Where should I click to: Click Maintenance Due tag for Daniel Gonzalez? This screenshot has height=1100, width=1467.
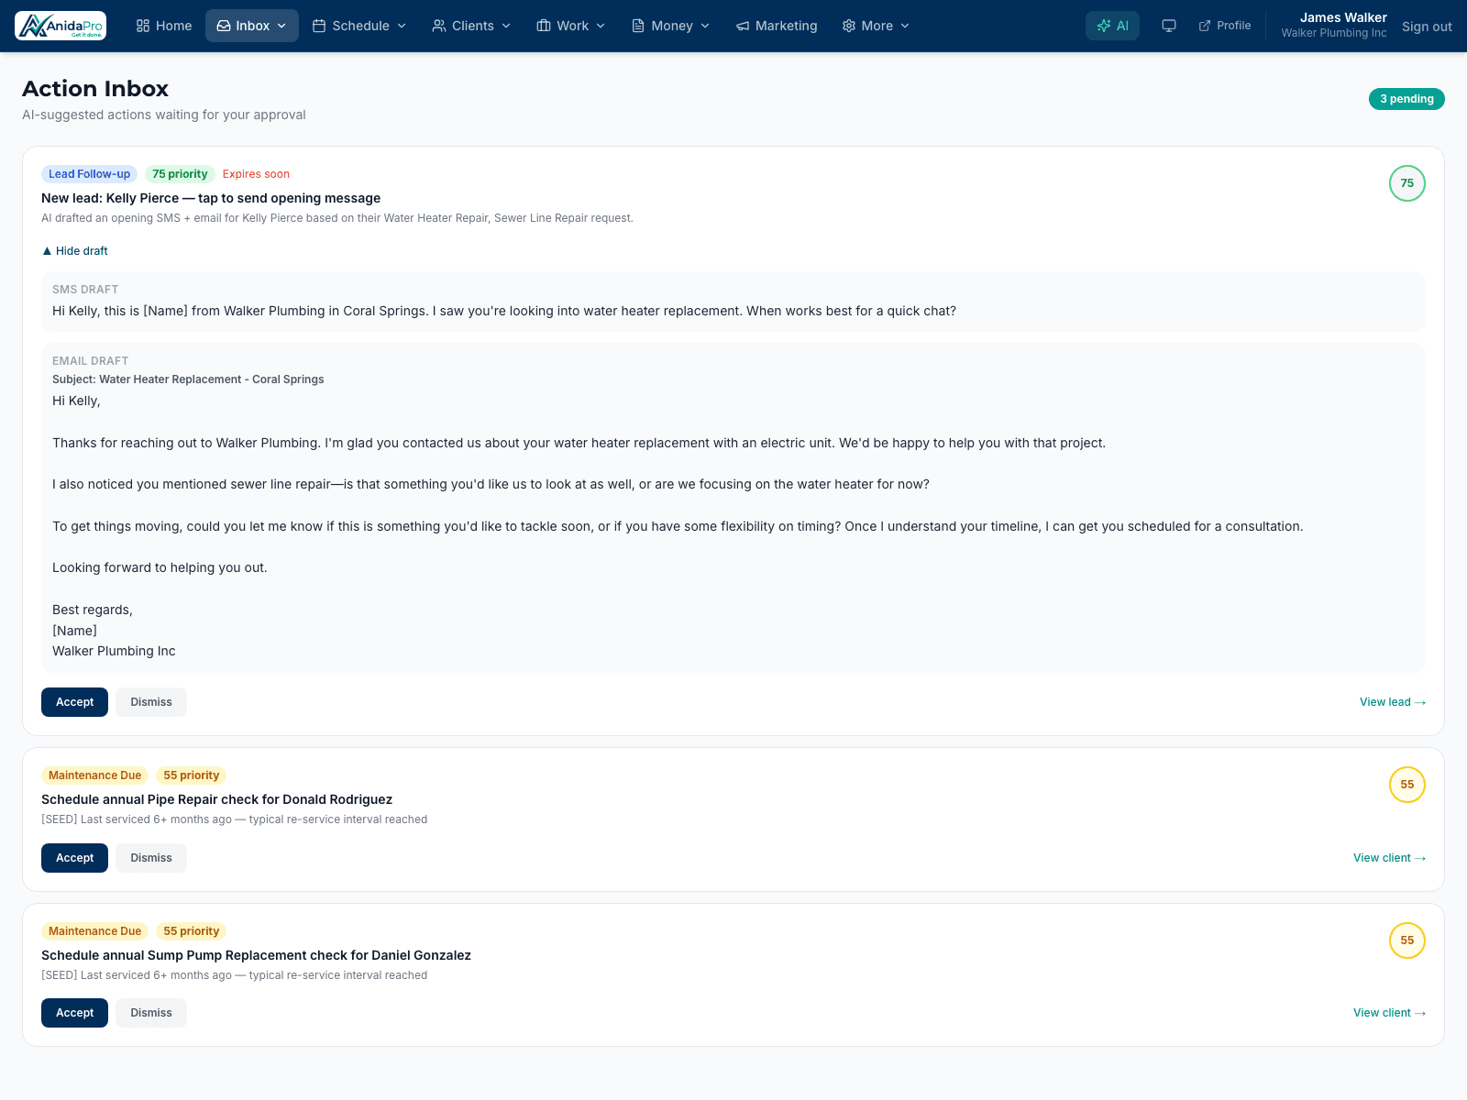pyautogui.click(x=95, y=931)
